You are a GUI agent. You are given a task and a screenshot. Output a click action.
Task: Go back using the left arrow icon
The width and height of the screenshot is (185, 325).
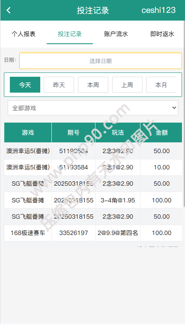(9, 10)
